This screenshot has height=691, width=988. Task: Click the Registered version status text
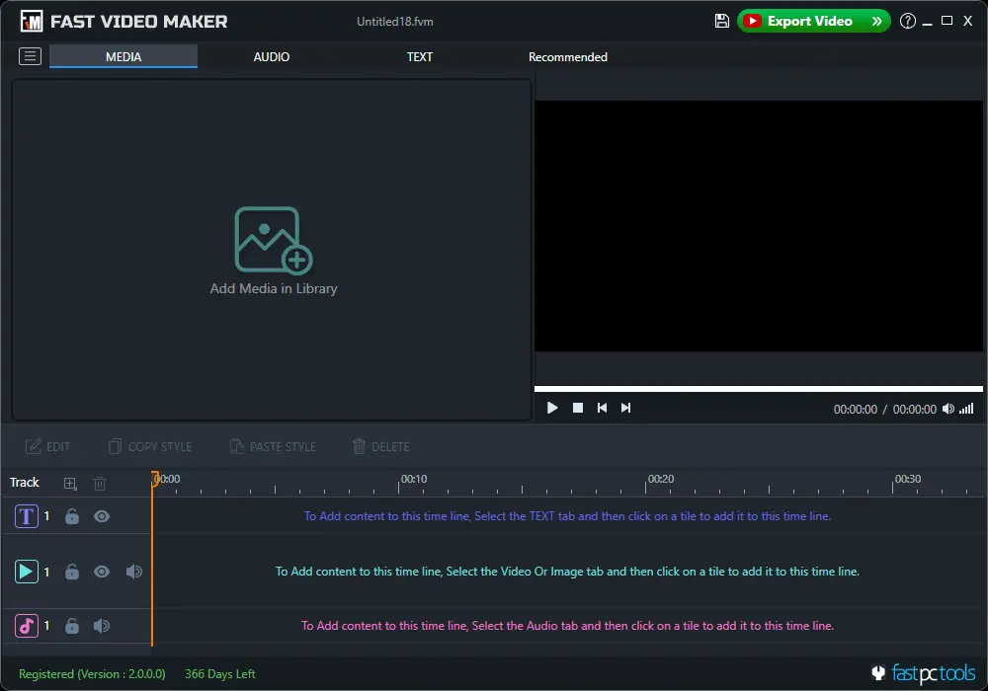(92, 674)
